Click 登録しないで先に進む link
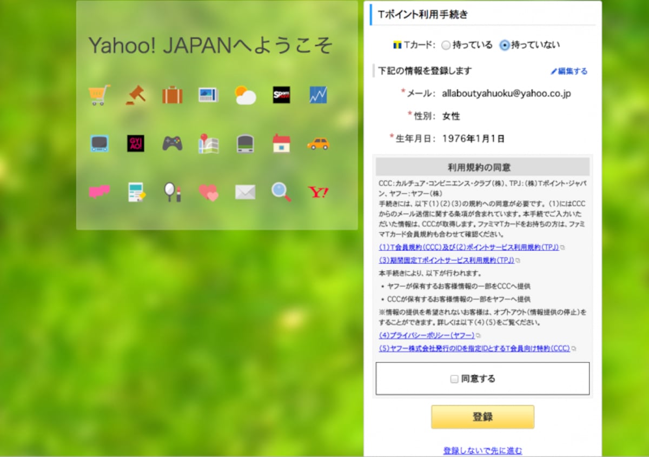 point(482,450)
